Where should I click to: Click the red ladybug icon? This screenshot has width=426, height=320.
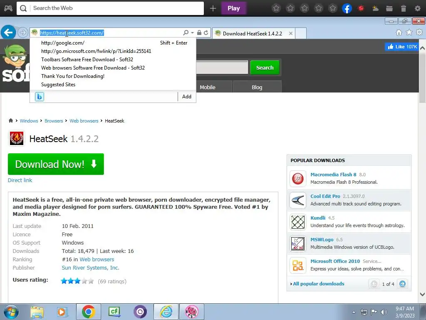(361, 8)
